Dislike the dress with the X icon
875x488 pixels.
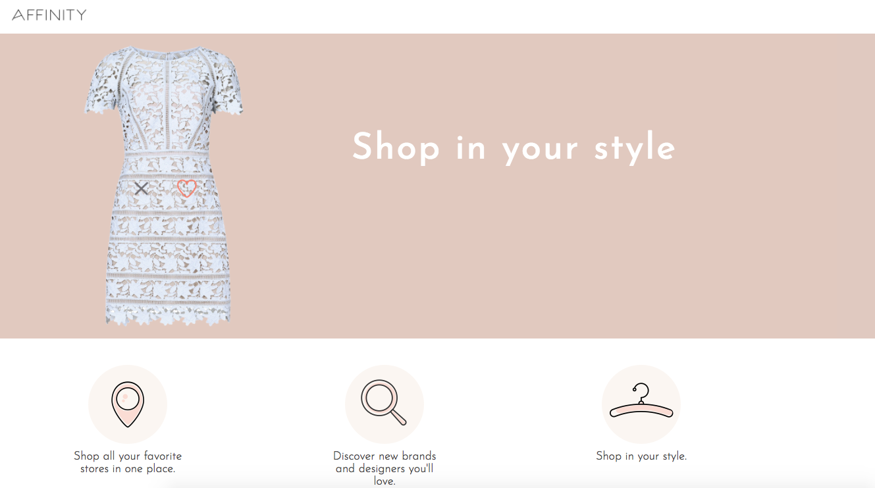pyautogui.click(x=141, y=188)
